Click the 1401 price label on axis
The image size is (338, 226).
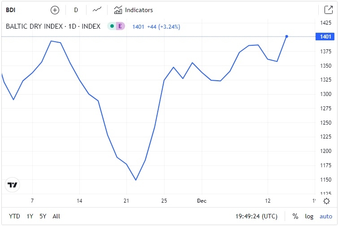[x=325, y=36]
